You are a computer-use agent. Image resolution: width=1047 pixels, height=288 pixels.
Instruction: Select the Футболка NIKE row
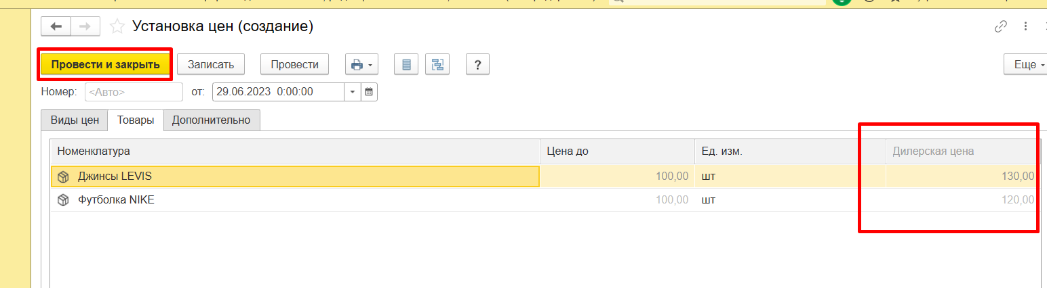coord(115,200)
